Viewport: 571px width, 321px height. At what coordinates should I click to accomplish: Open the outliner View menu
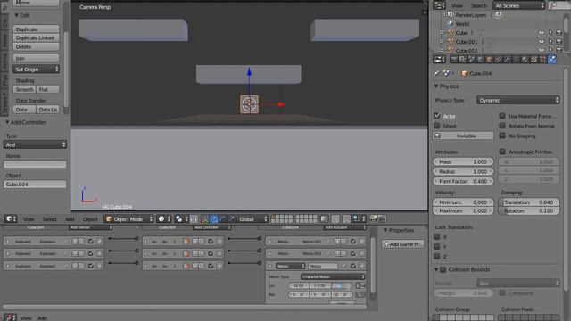point(457,5)
